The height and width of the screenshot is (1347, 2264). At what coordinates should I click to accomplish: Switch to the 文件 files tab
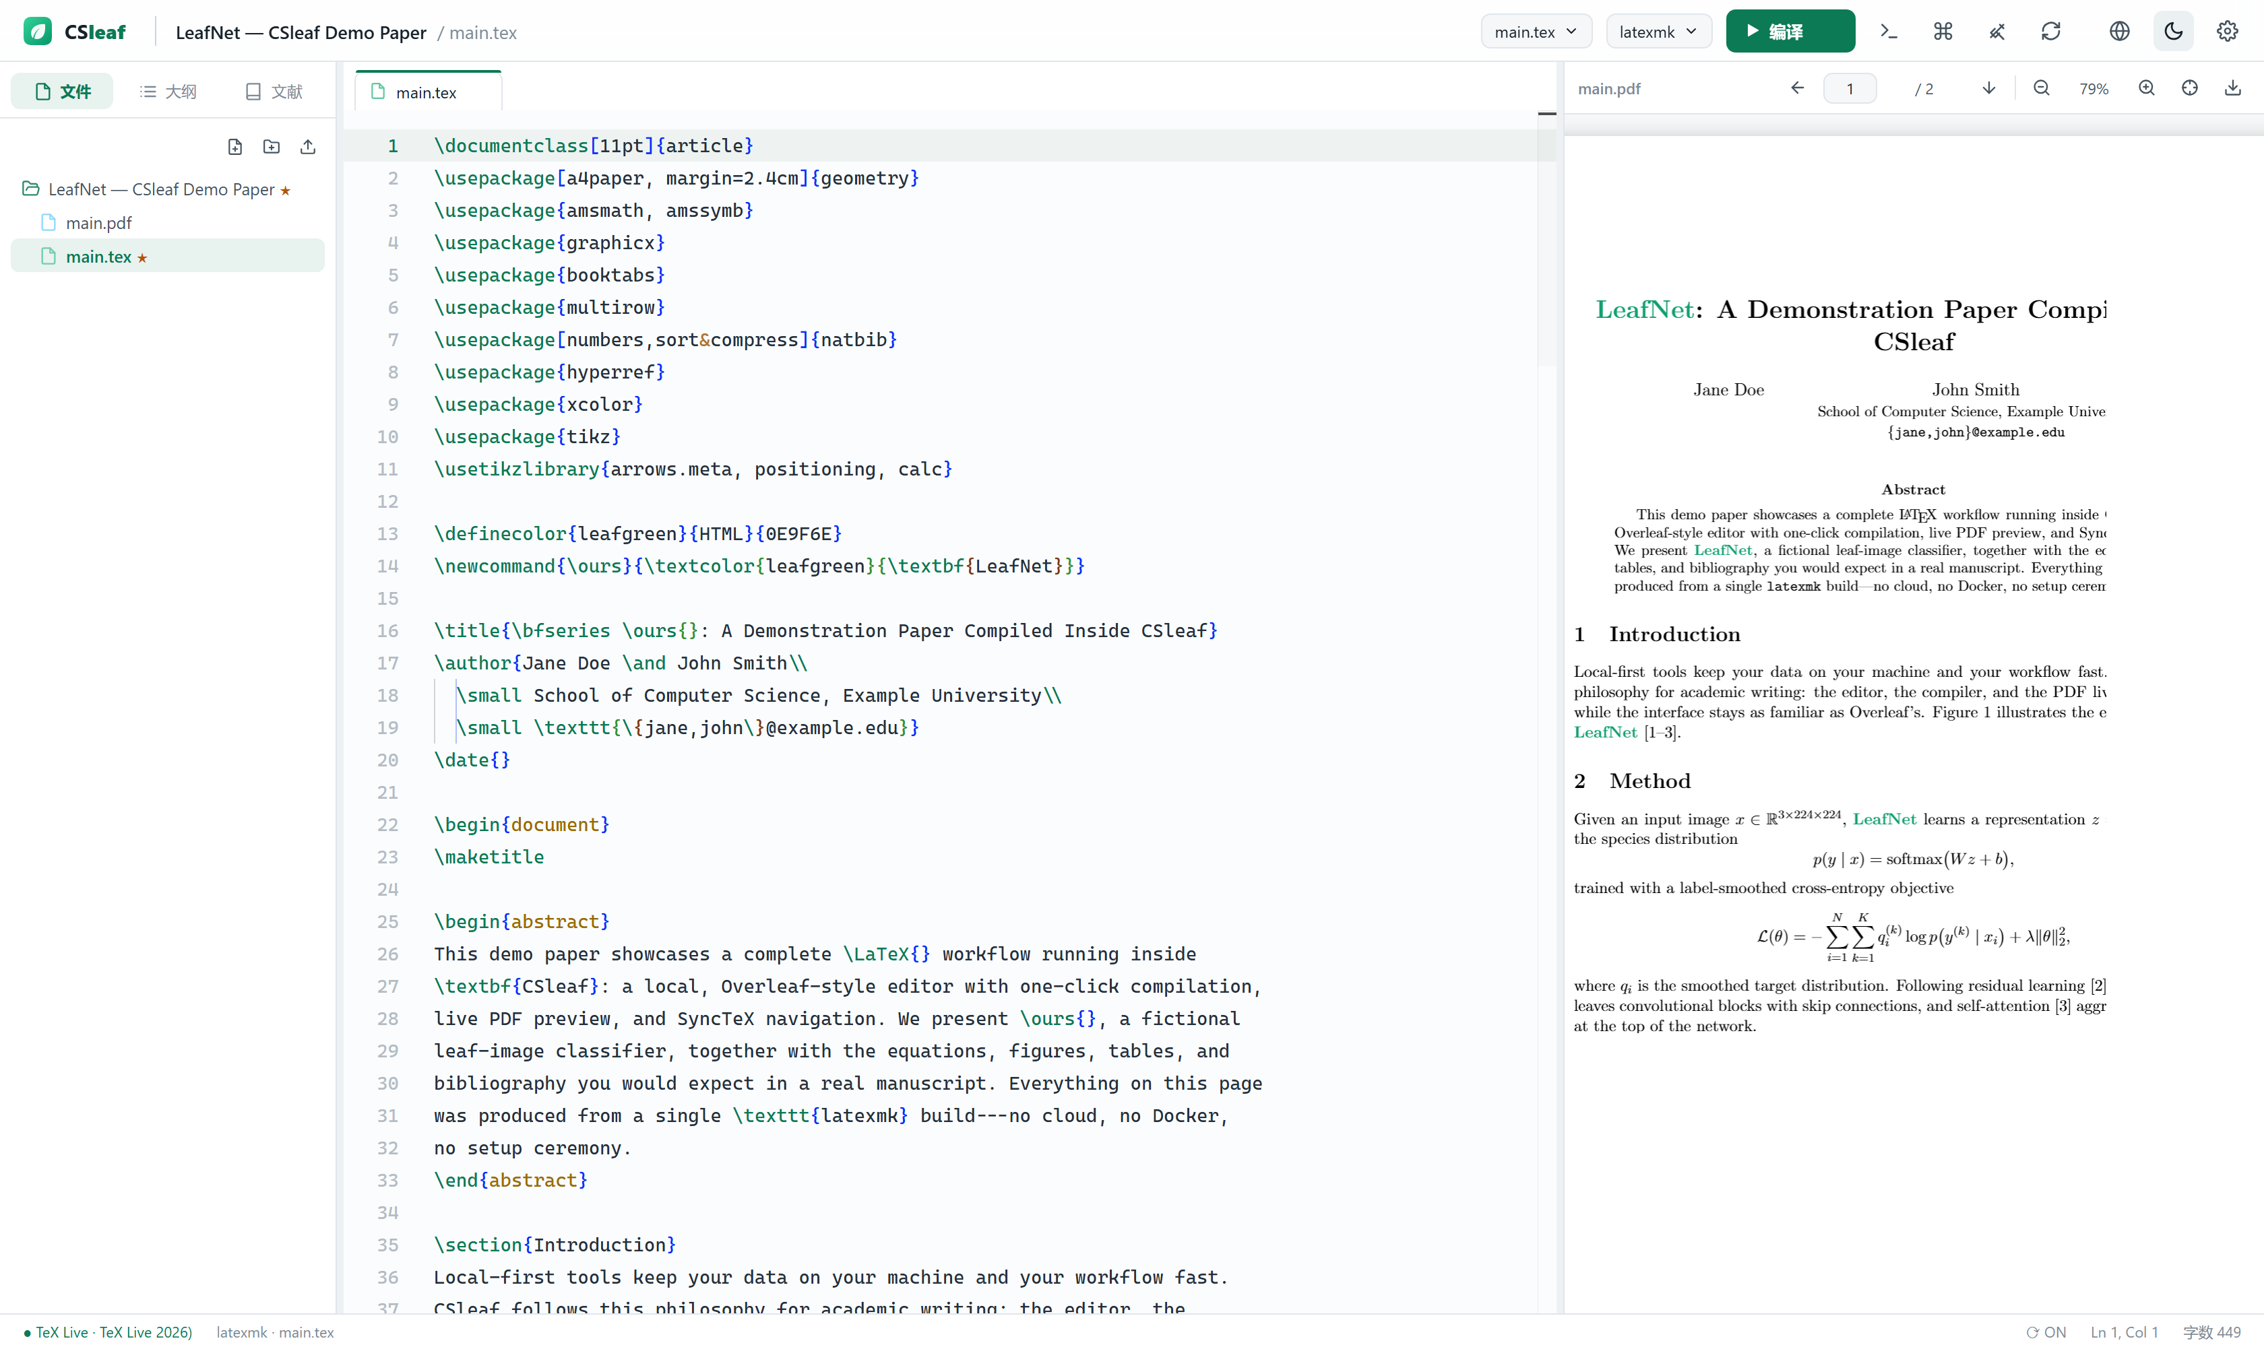pyautogui.click(x=63, y=92)
